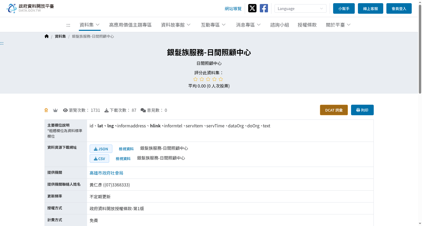Rate dataset with the first star
This screenshot has width=422, height=226.
coord(195,79)
